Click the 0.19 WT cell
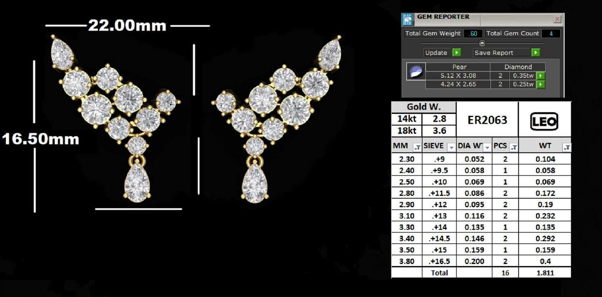This screenshot has height=297, width=602. pos(545,205)
